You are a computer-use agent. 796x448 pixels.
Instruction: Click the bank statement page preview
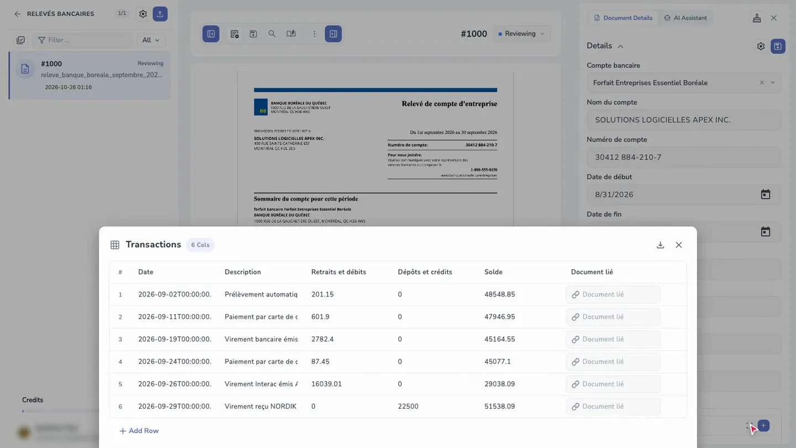pos(375,149)
